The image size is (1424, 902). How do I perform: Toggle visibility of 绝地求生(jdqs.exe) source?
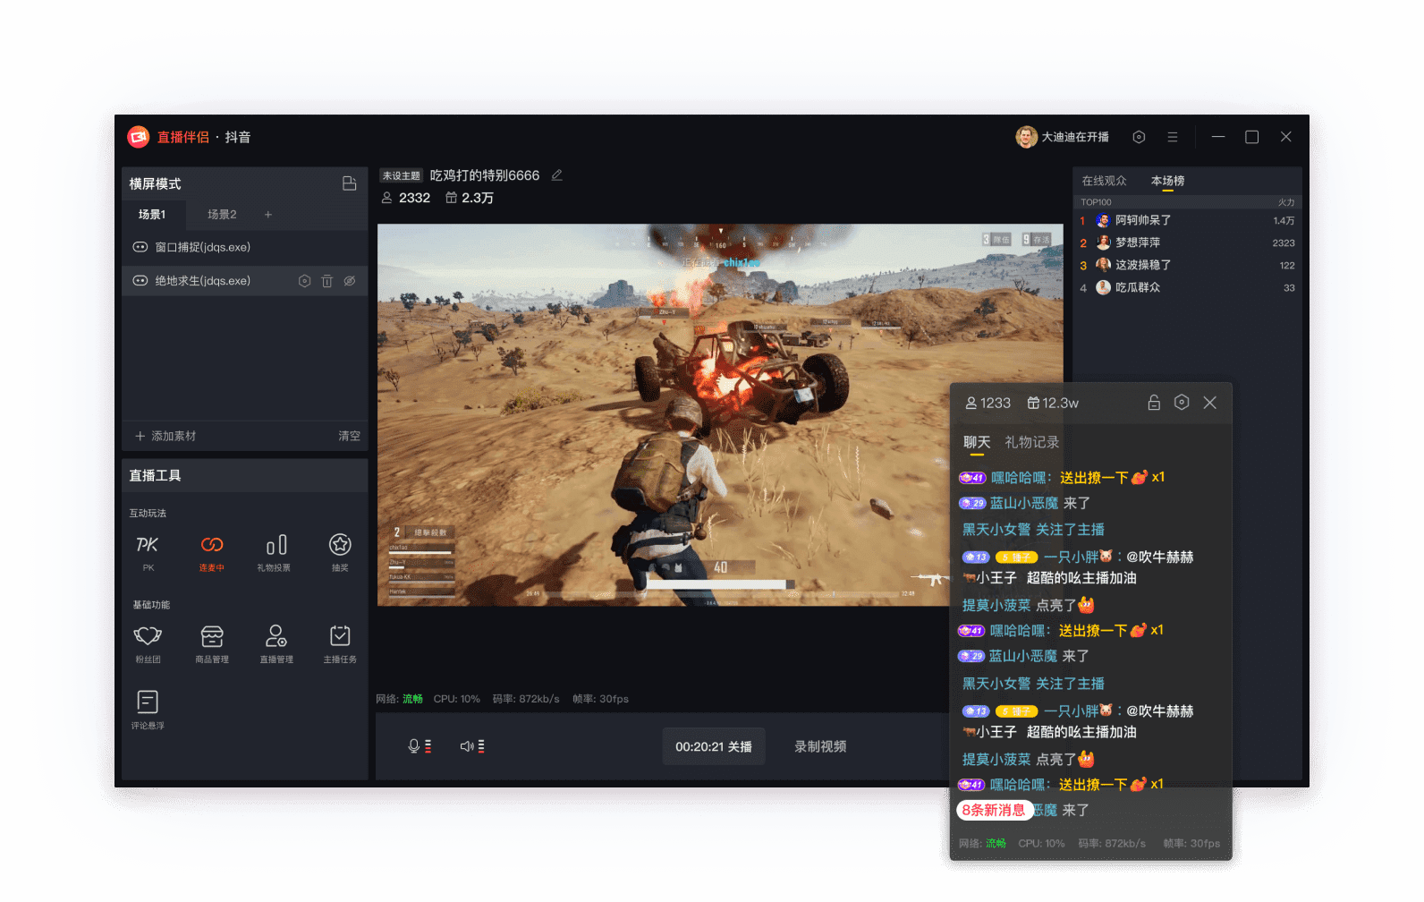click(350, 281)
